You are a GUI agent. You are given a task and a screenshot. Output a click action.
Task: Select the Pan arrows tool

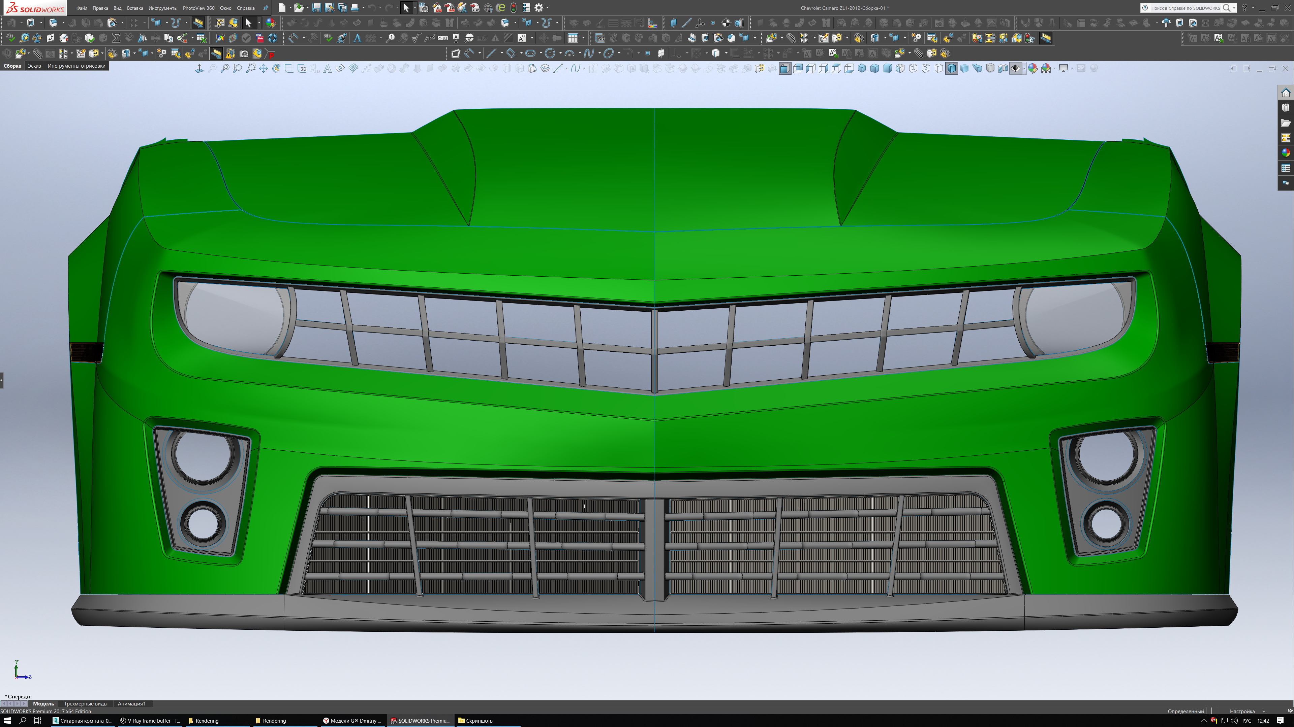click(x=263, y=69)
